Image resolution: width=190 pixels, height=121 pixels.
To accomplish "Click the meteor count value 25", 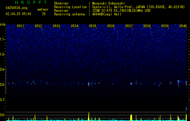I will [x=44, y=14].
